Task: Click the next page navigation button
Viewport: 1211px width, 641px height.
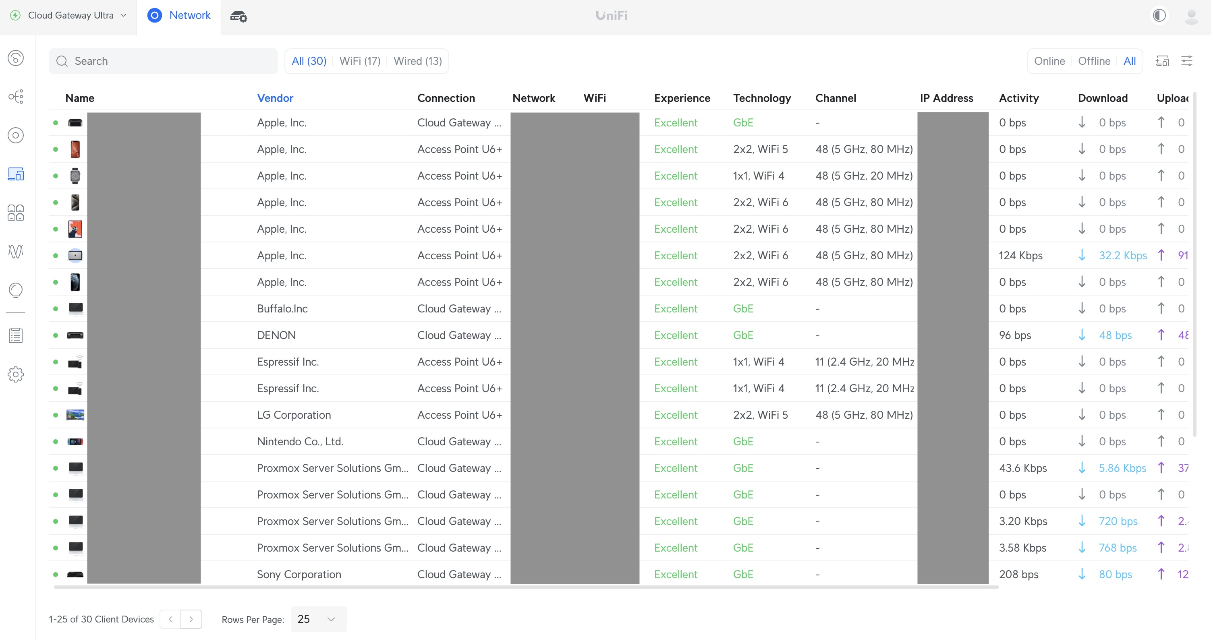Action: [191, 618]
